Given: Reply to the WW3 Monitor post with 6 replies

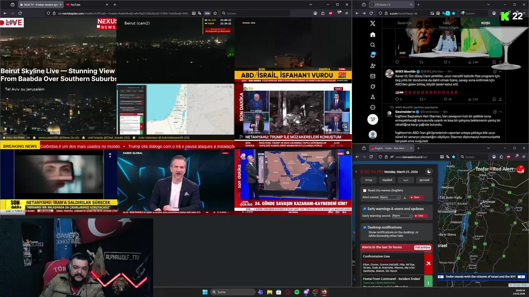Looking at the screenshot, I should pyautogui.click(x=398, y=99).
